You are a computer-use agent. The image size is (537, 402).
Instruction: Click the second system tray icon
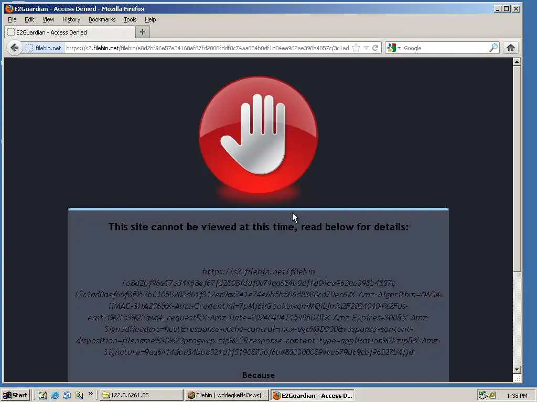[492, 396]
